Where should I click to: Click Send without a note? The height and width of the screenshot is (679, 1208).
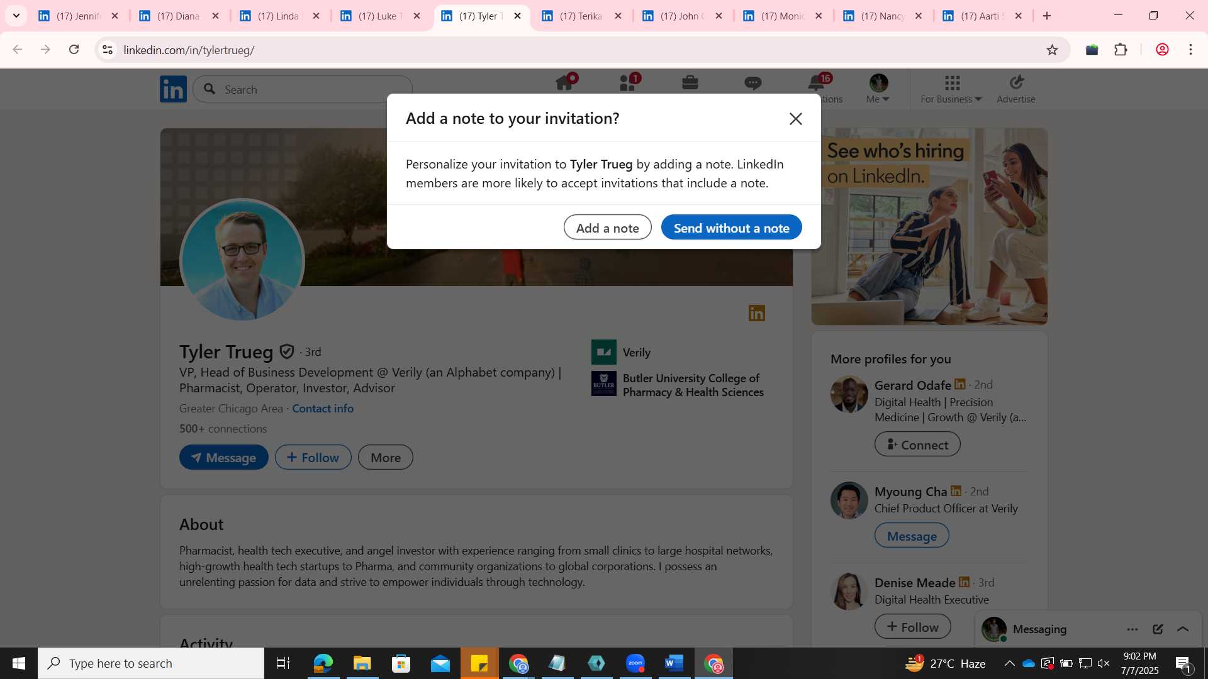click(x=731, y=228)
